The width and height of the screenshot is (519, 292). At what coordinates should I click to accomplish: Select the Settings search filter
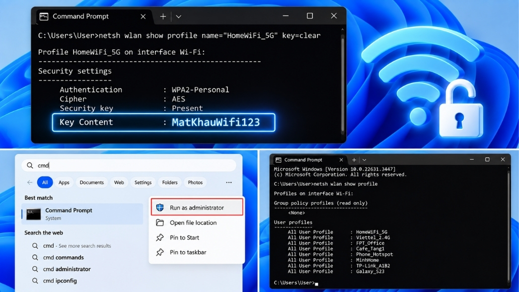click(143, 182)
